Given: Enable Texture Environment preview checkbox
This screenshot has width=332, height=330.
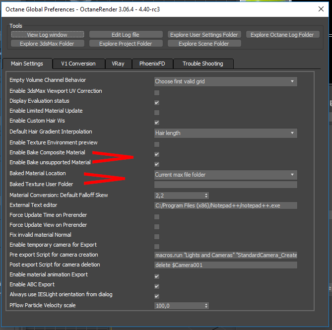Looking at the screenshot, I should (157, 144).
